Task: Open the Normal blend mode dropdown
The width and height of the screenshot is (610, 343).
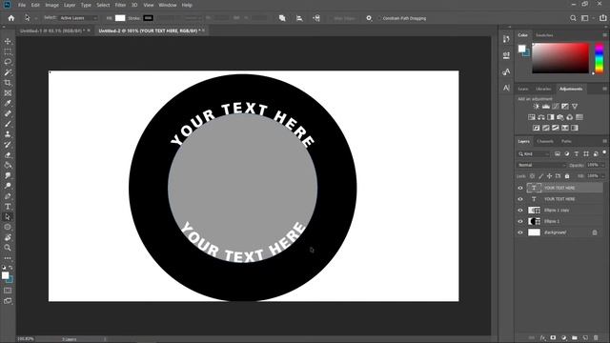Action: [541, 165]
